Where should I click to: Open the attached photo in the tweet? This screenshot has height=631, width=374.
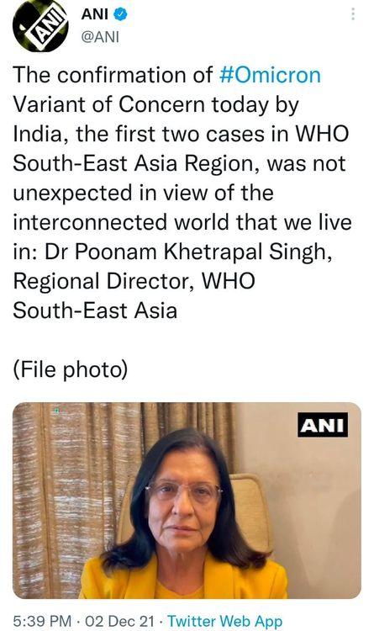click(187, 501)
